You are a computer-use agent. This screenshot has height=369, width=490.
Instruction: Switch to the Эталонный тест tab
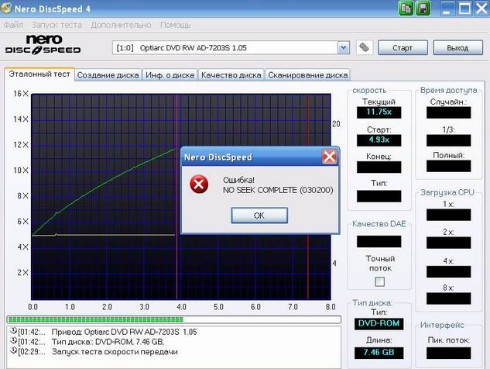coord(39,74)
